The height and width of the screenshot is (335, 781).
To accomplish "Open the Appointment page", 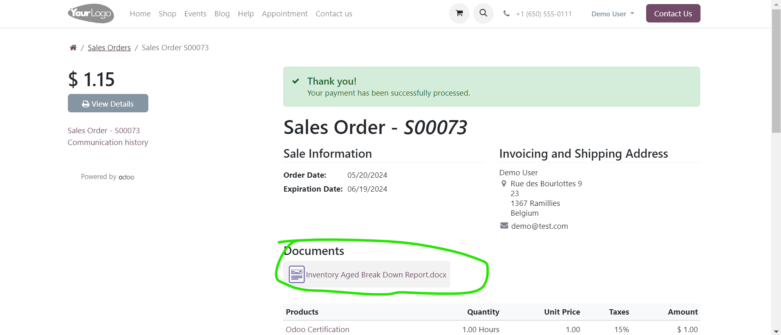I will (x=284, y=14).
